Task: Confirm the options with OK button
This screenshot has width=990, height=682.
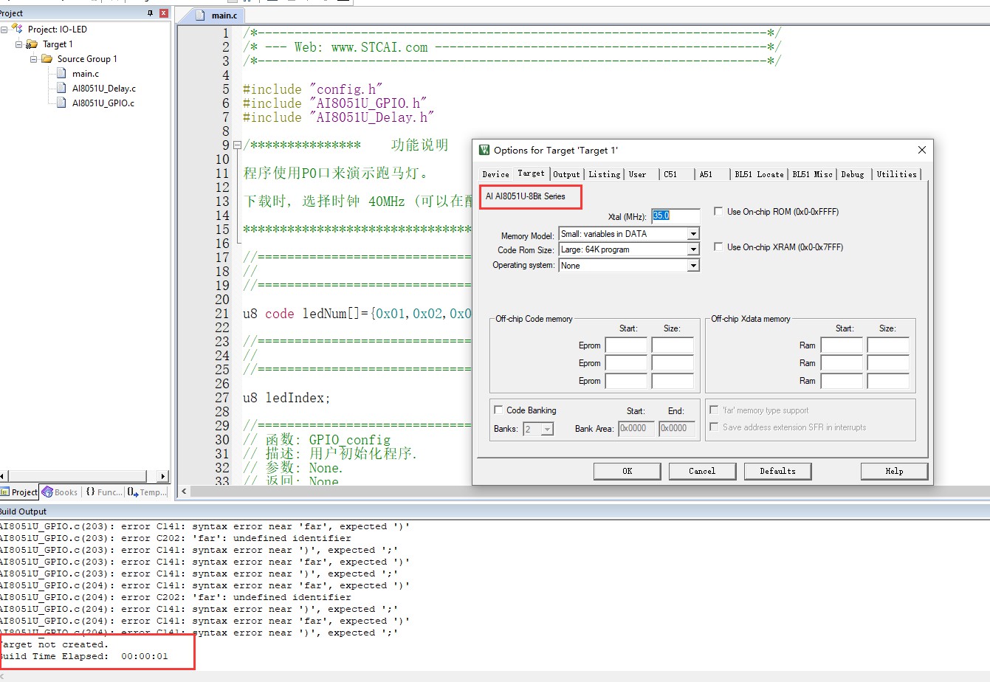Action: tap(628, 471)
